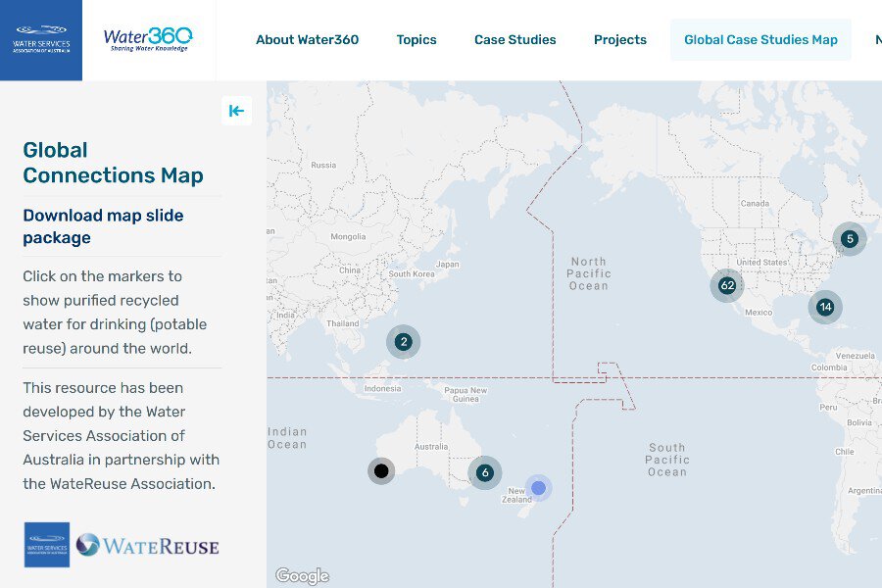882x588 pixels.
Task: Click the North Pacific Ocean map area
Action: [588, 273]
